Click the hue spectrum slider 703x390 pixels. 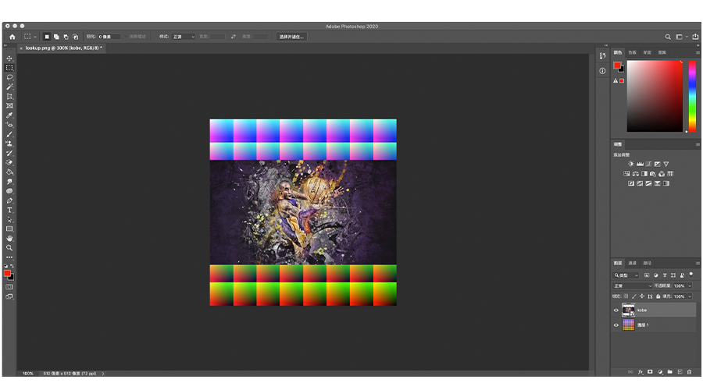coord(692,96)
